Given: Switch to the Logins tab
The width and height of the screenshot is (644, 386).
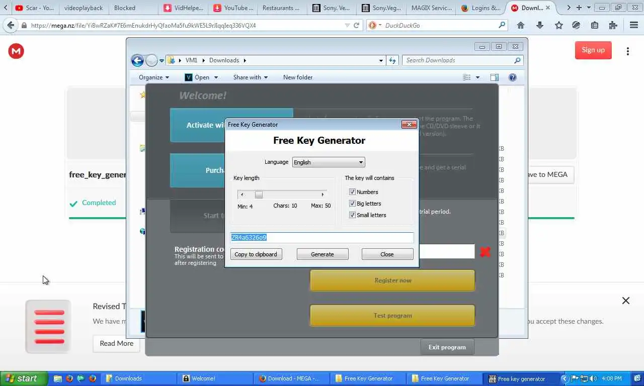Looking at the screenshot, I should (x=480, y=8).
